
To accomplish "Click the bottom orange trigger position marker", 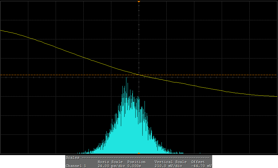I will [139, 153].
